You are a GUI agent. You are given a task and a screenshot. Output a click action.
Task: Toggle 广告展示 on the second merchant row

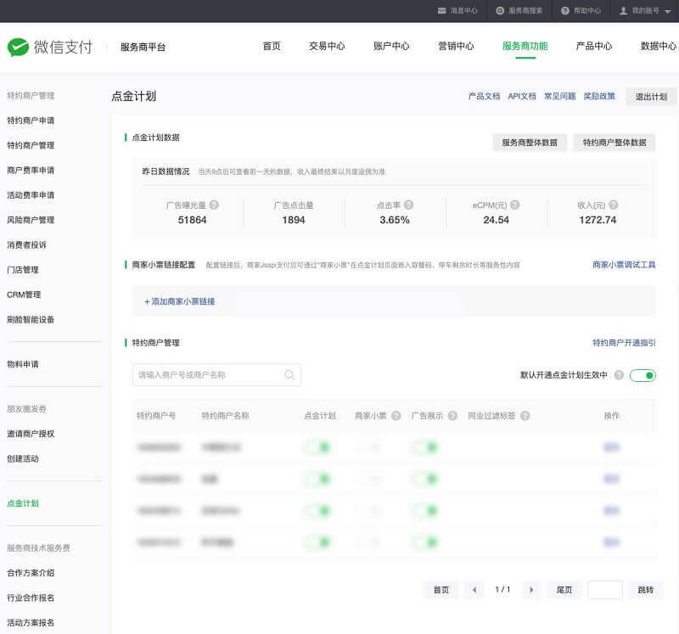(x=424, y=479)
